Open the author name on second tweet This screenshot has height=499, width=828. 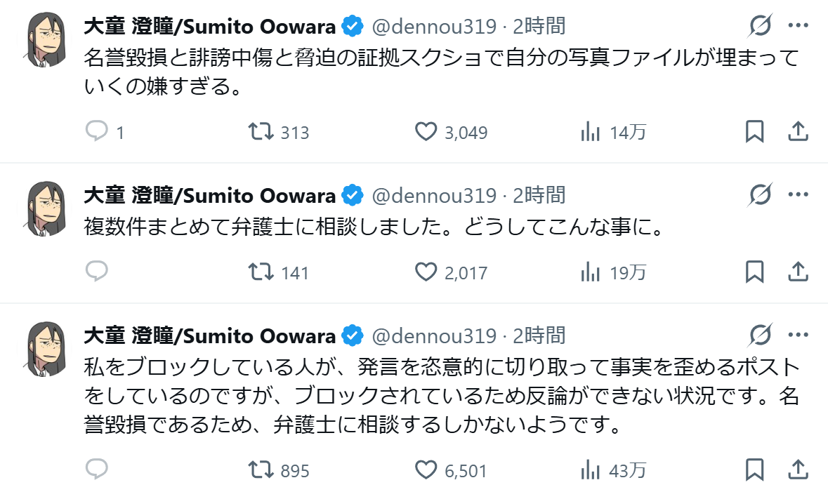pyautogui.click(x=209, y=194)
